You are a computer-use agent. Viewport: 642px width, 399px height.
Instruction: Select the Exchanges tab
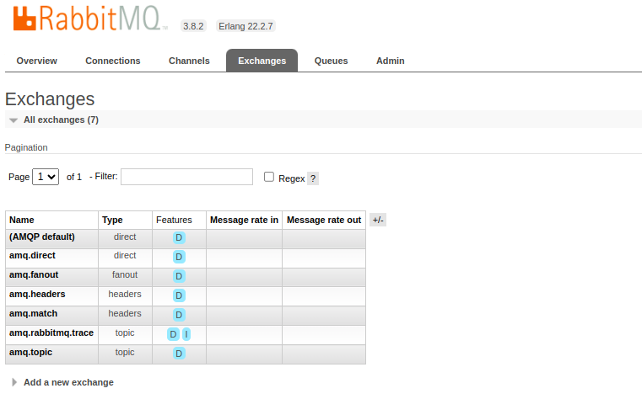coord(262,61)
